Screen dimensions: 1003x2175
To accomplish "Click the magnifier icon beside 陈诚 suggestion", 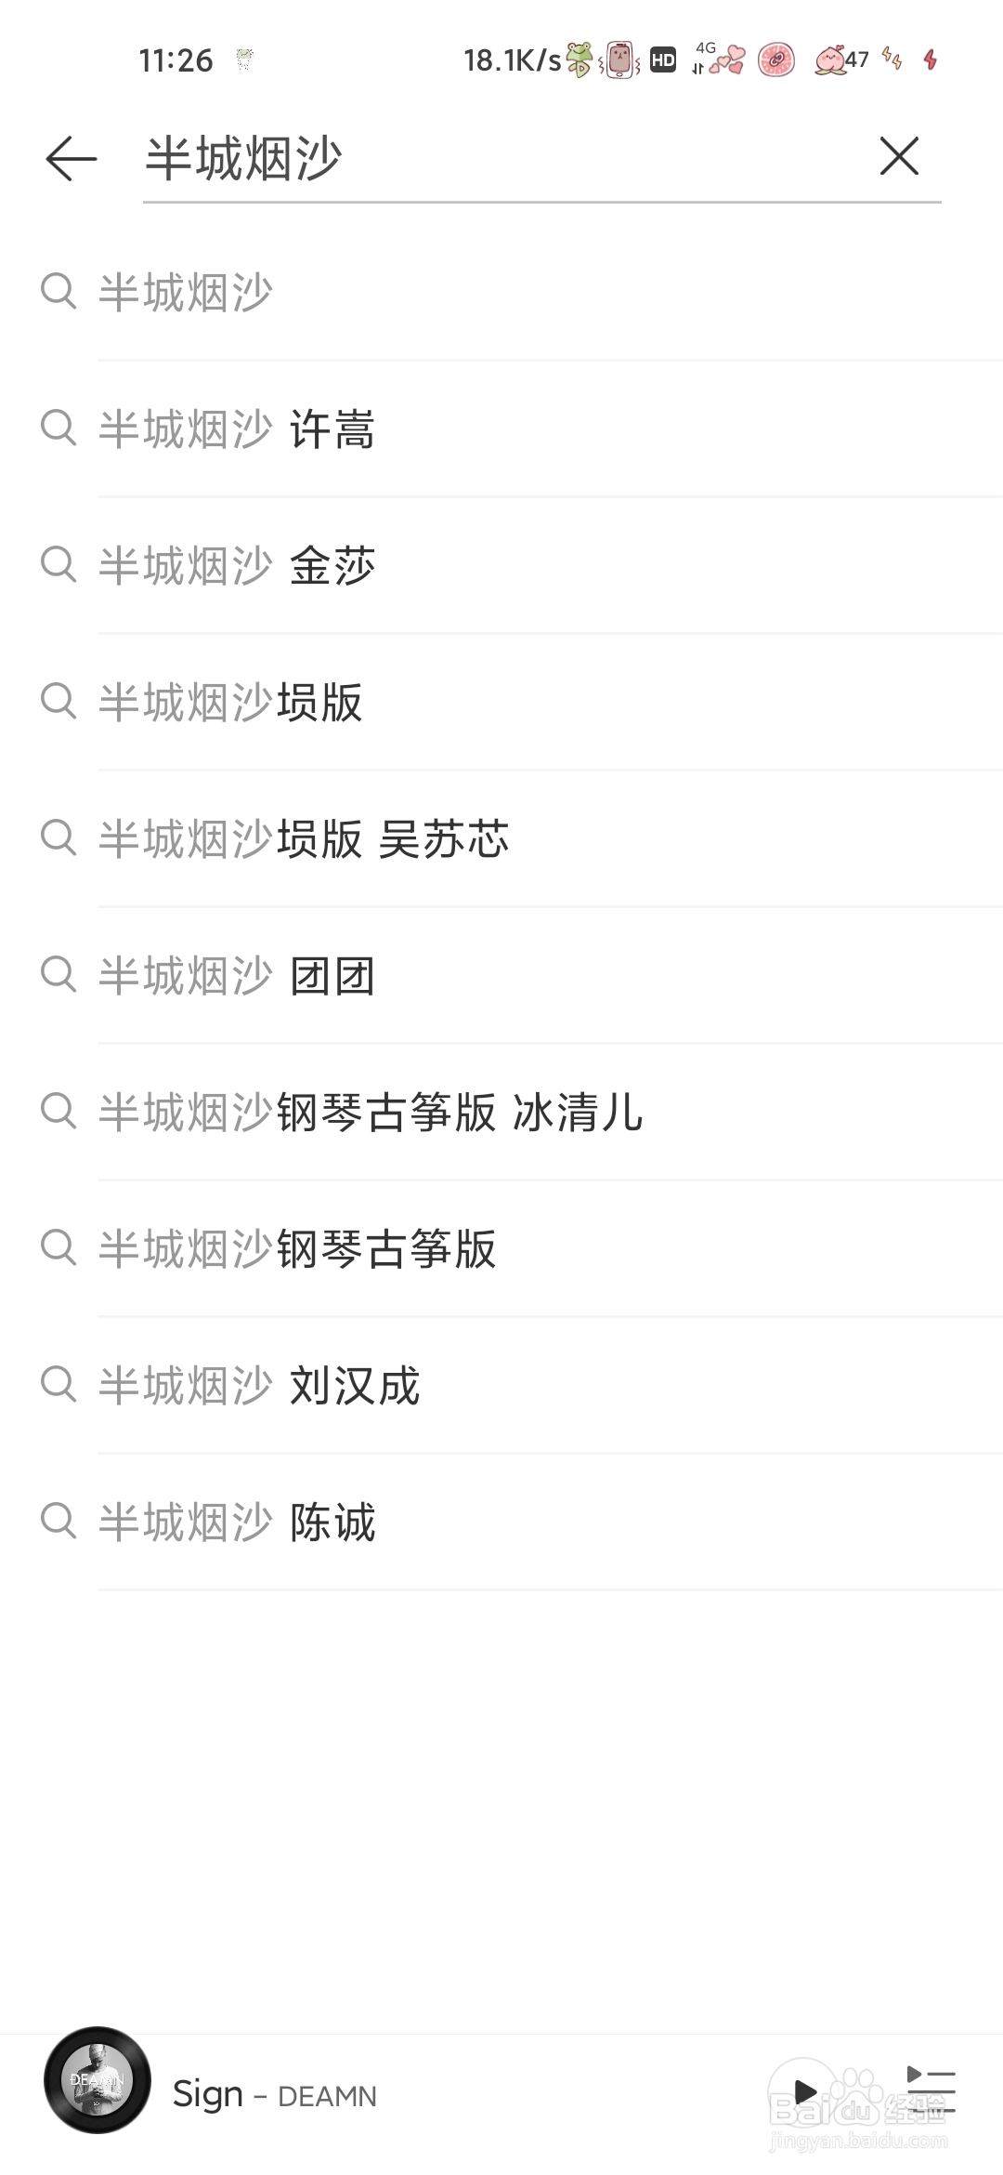I will click(59, 1521).
